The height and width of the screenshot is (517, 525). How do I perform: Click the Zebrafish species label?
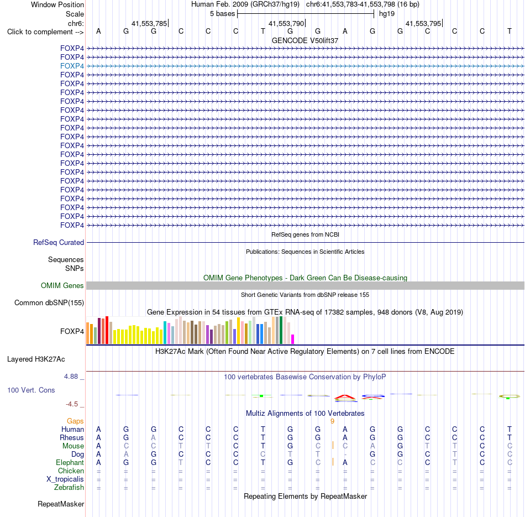(69, 488)
